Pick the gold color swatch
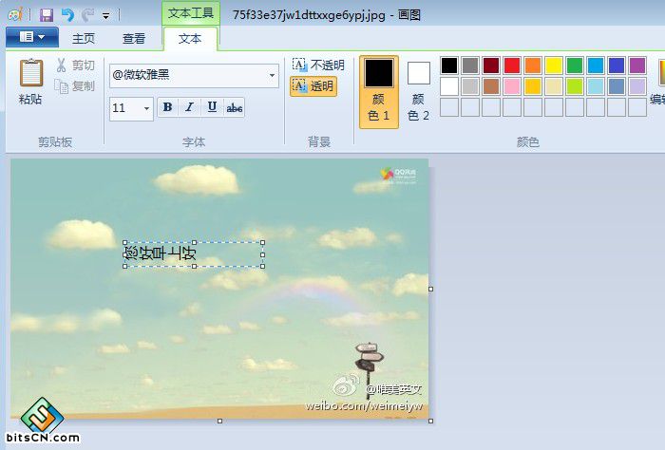Screen dimensions: 665x450 pos(533,86)
